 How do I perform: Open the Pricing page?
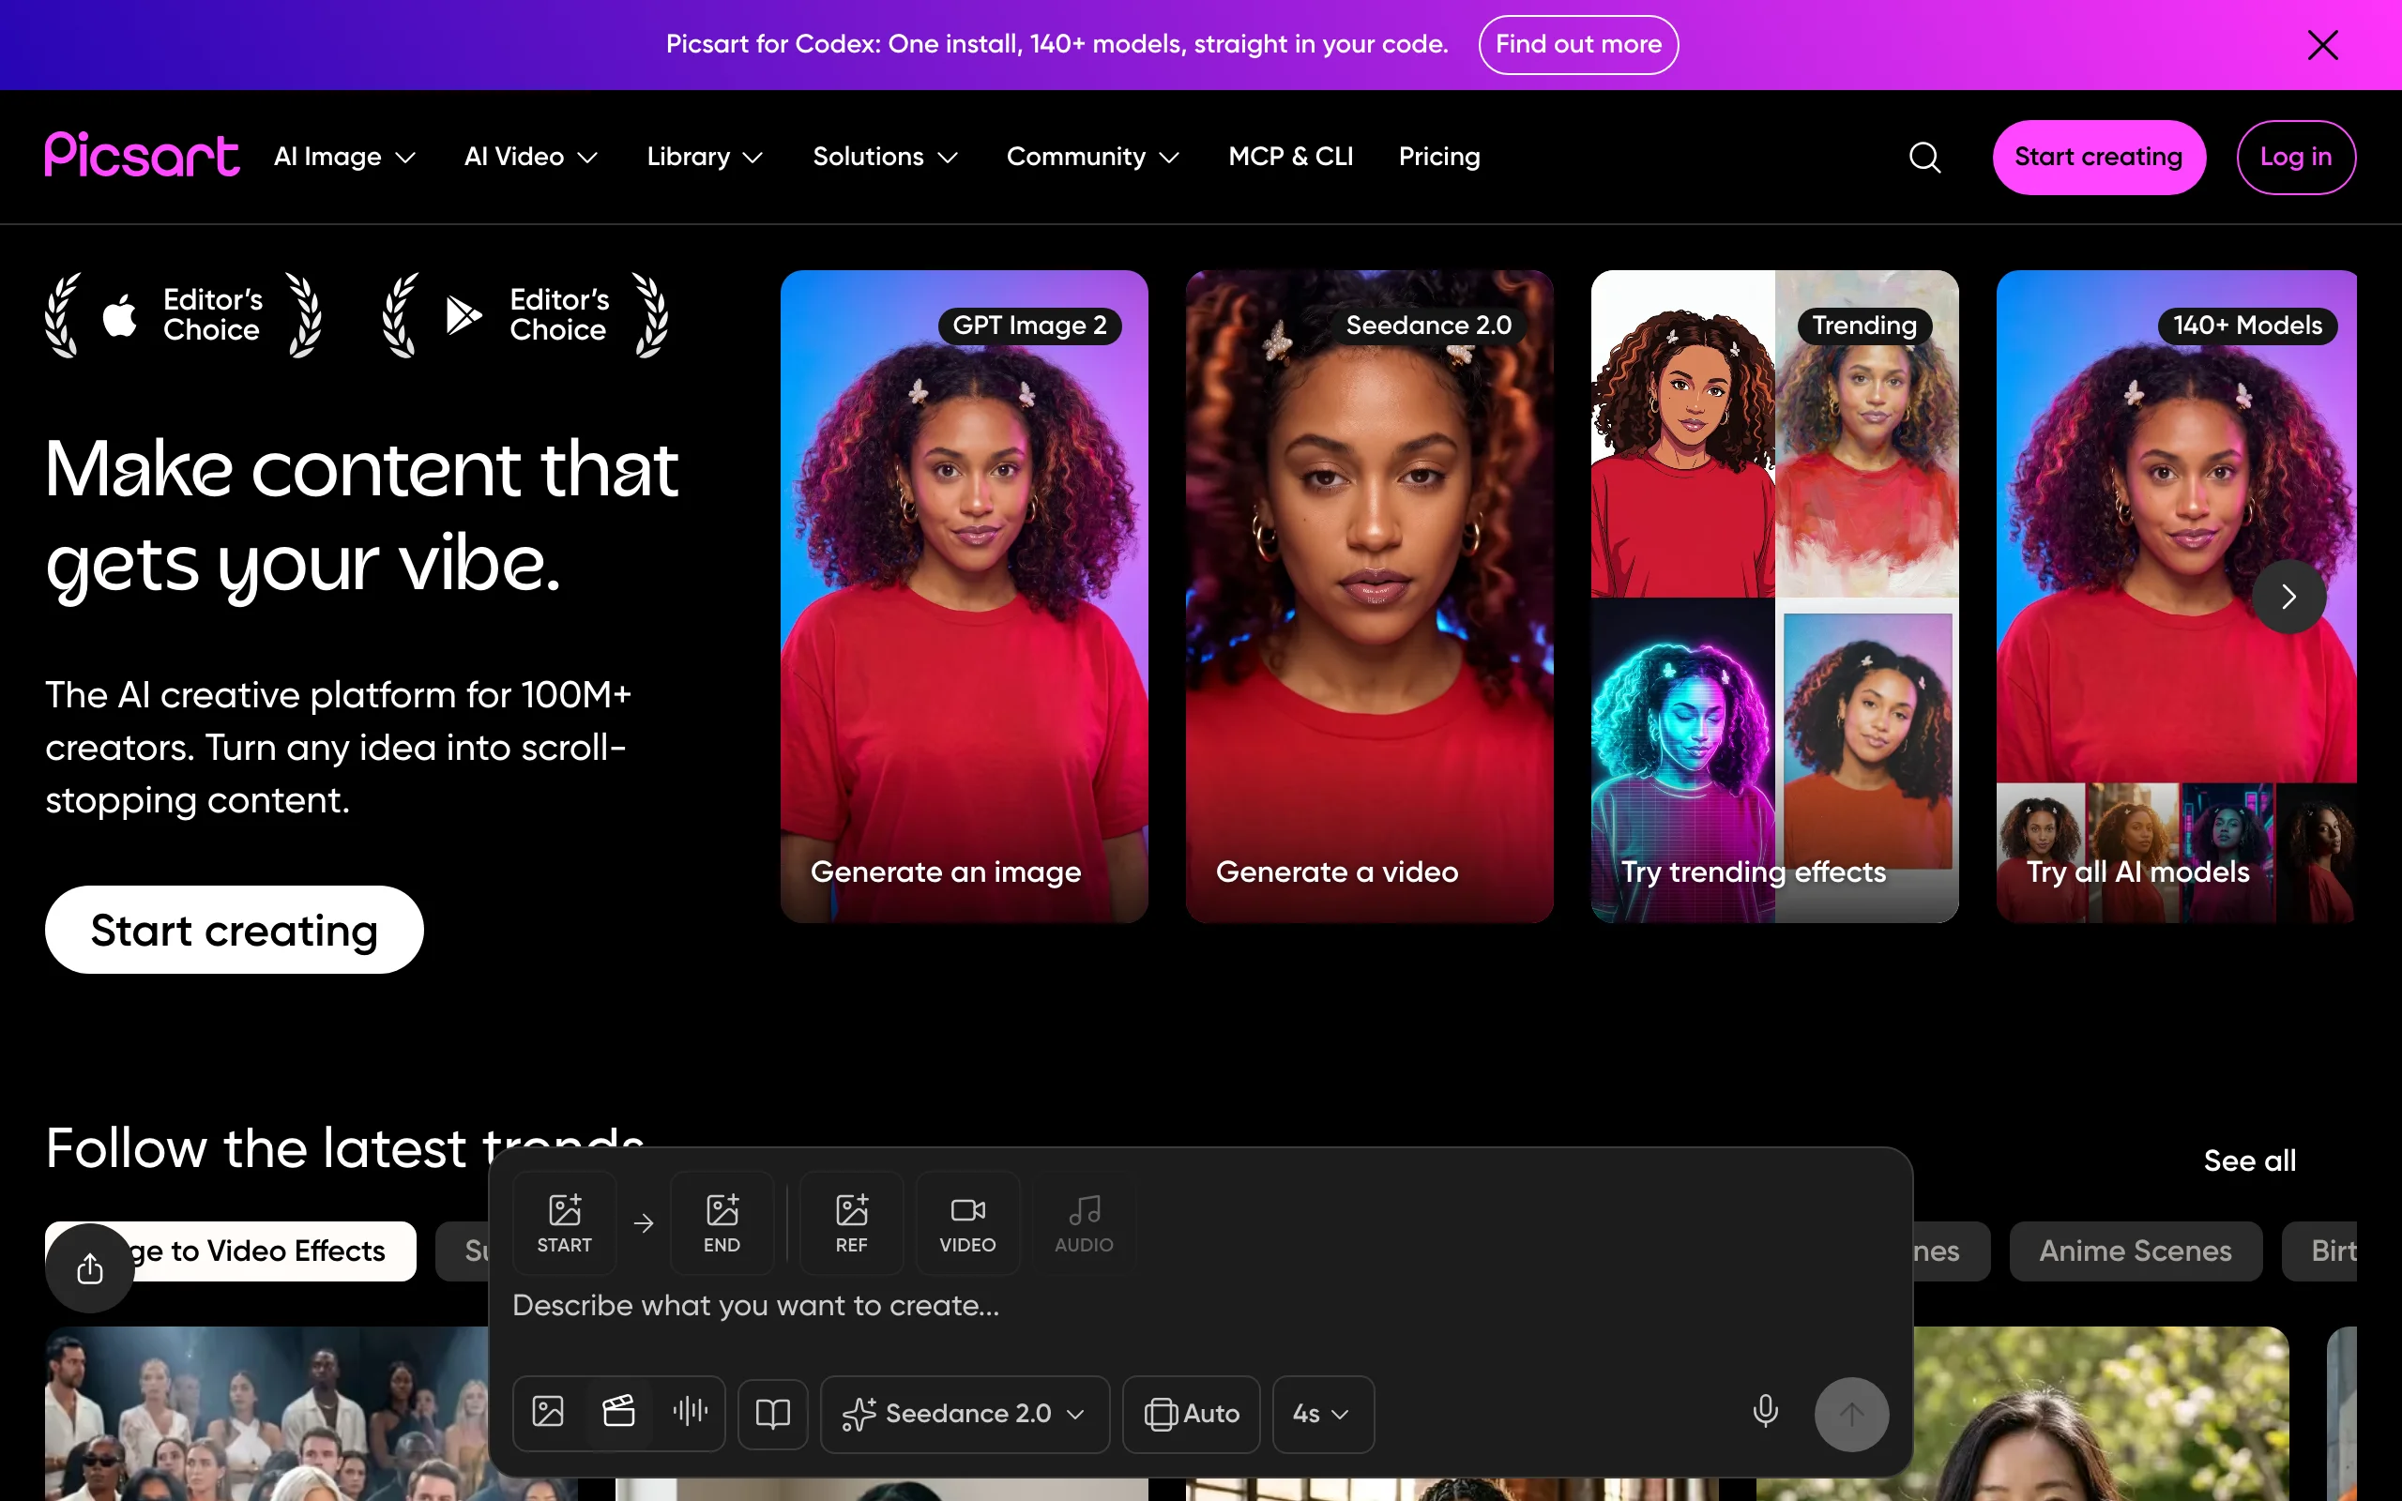[x=1439, y=157]
